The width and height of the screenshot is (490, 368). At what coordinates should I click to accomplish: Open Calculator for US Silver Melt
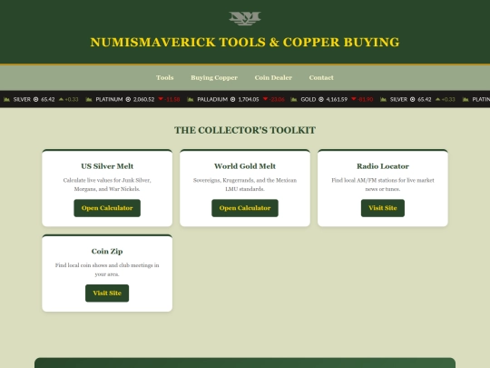click(x=107, y=208)
